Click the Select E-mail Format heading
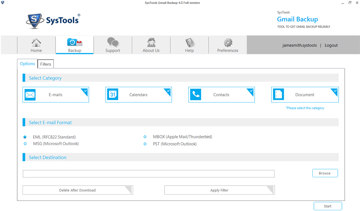360x211 pixels. tap(50, 123)
